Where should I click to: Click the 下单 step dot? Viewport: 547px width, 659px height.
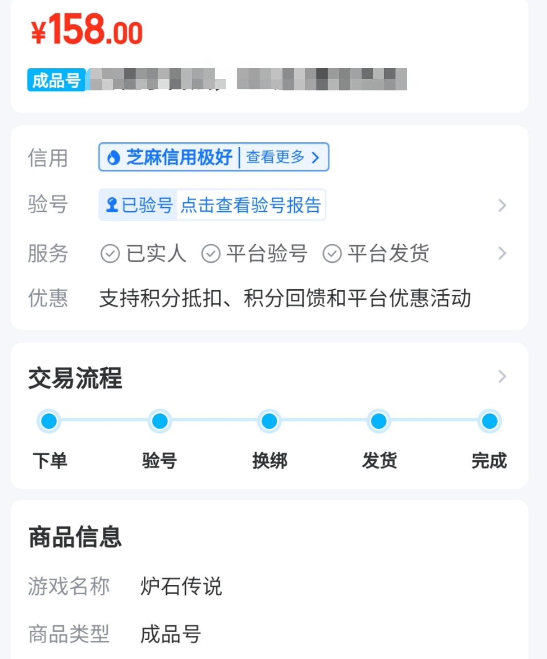point(49,421)
